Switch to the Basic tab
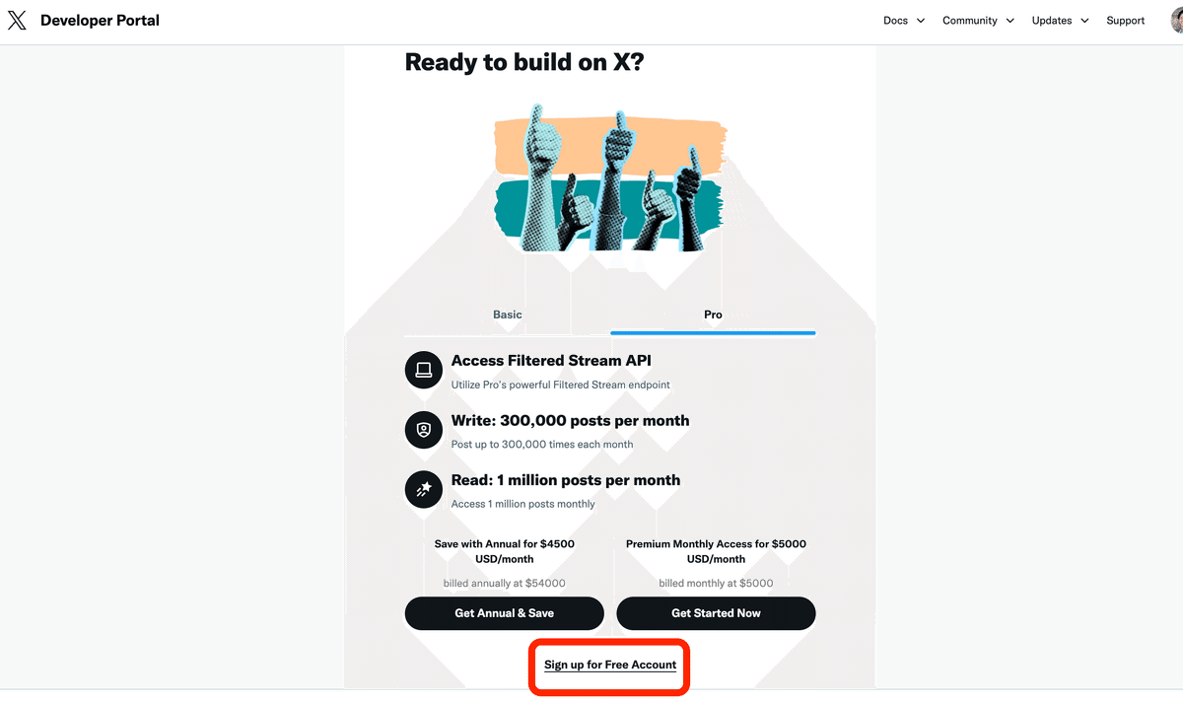 [x=508, y=315]
